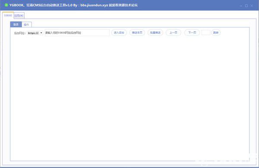Maximize the window
The width and height of the screenshot is (259, 168).
click(x=246, y=6)
